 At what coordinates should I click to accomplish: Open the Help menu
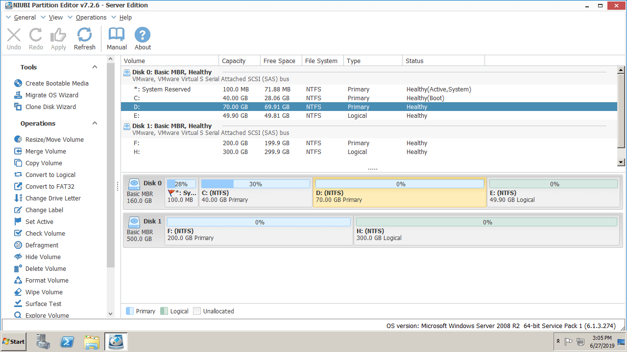click(125, 18)
